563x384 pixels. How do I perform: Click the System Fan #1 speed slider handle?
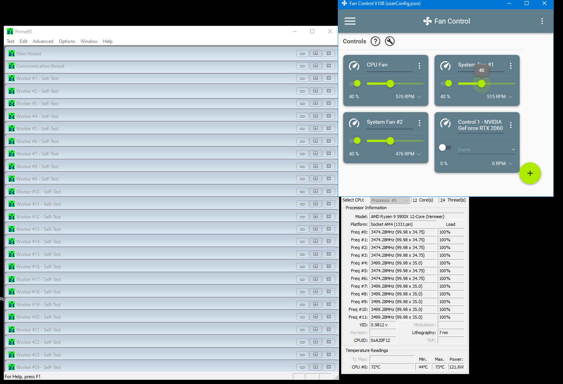pyautogui.click(x=481, y=84)
